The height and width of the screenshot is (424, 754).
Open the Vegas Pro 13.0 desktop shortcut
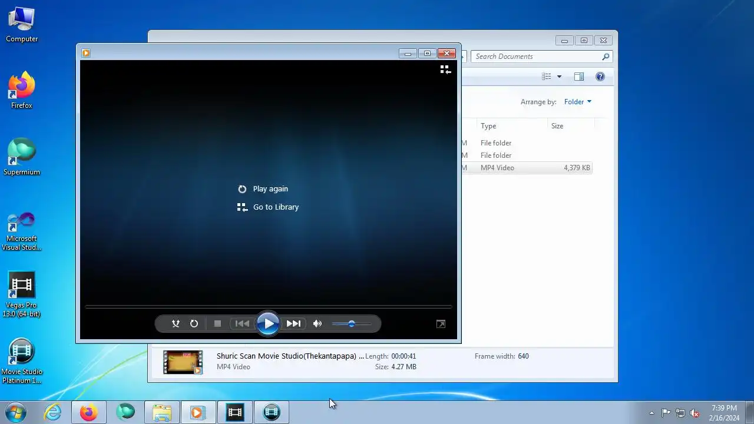[22, 295]
